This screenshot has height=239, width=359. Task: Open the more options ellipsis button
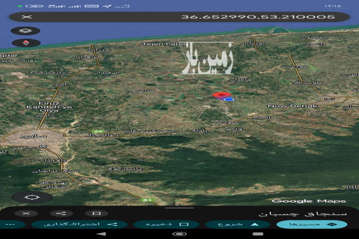point(9,225)
